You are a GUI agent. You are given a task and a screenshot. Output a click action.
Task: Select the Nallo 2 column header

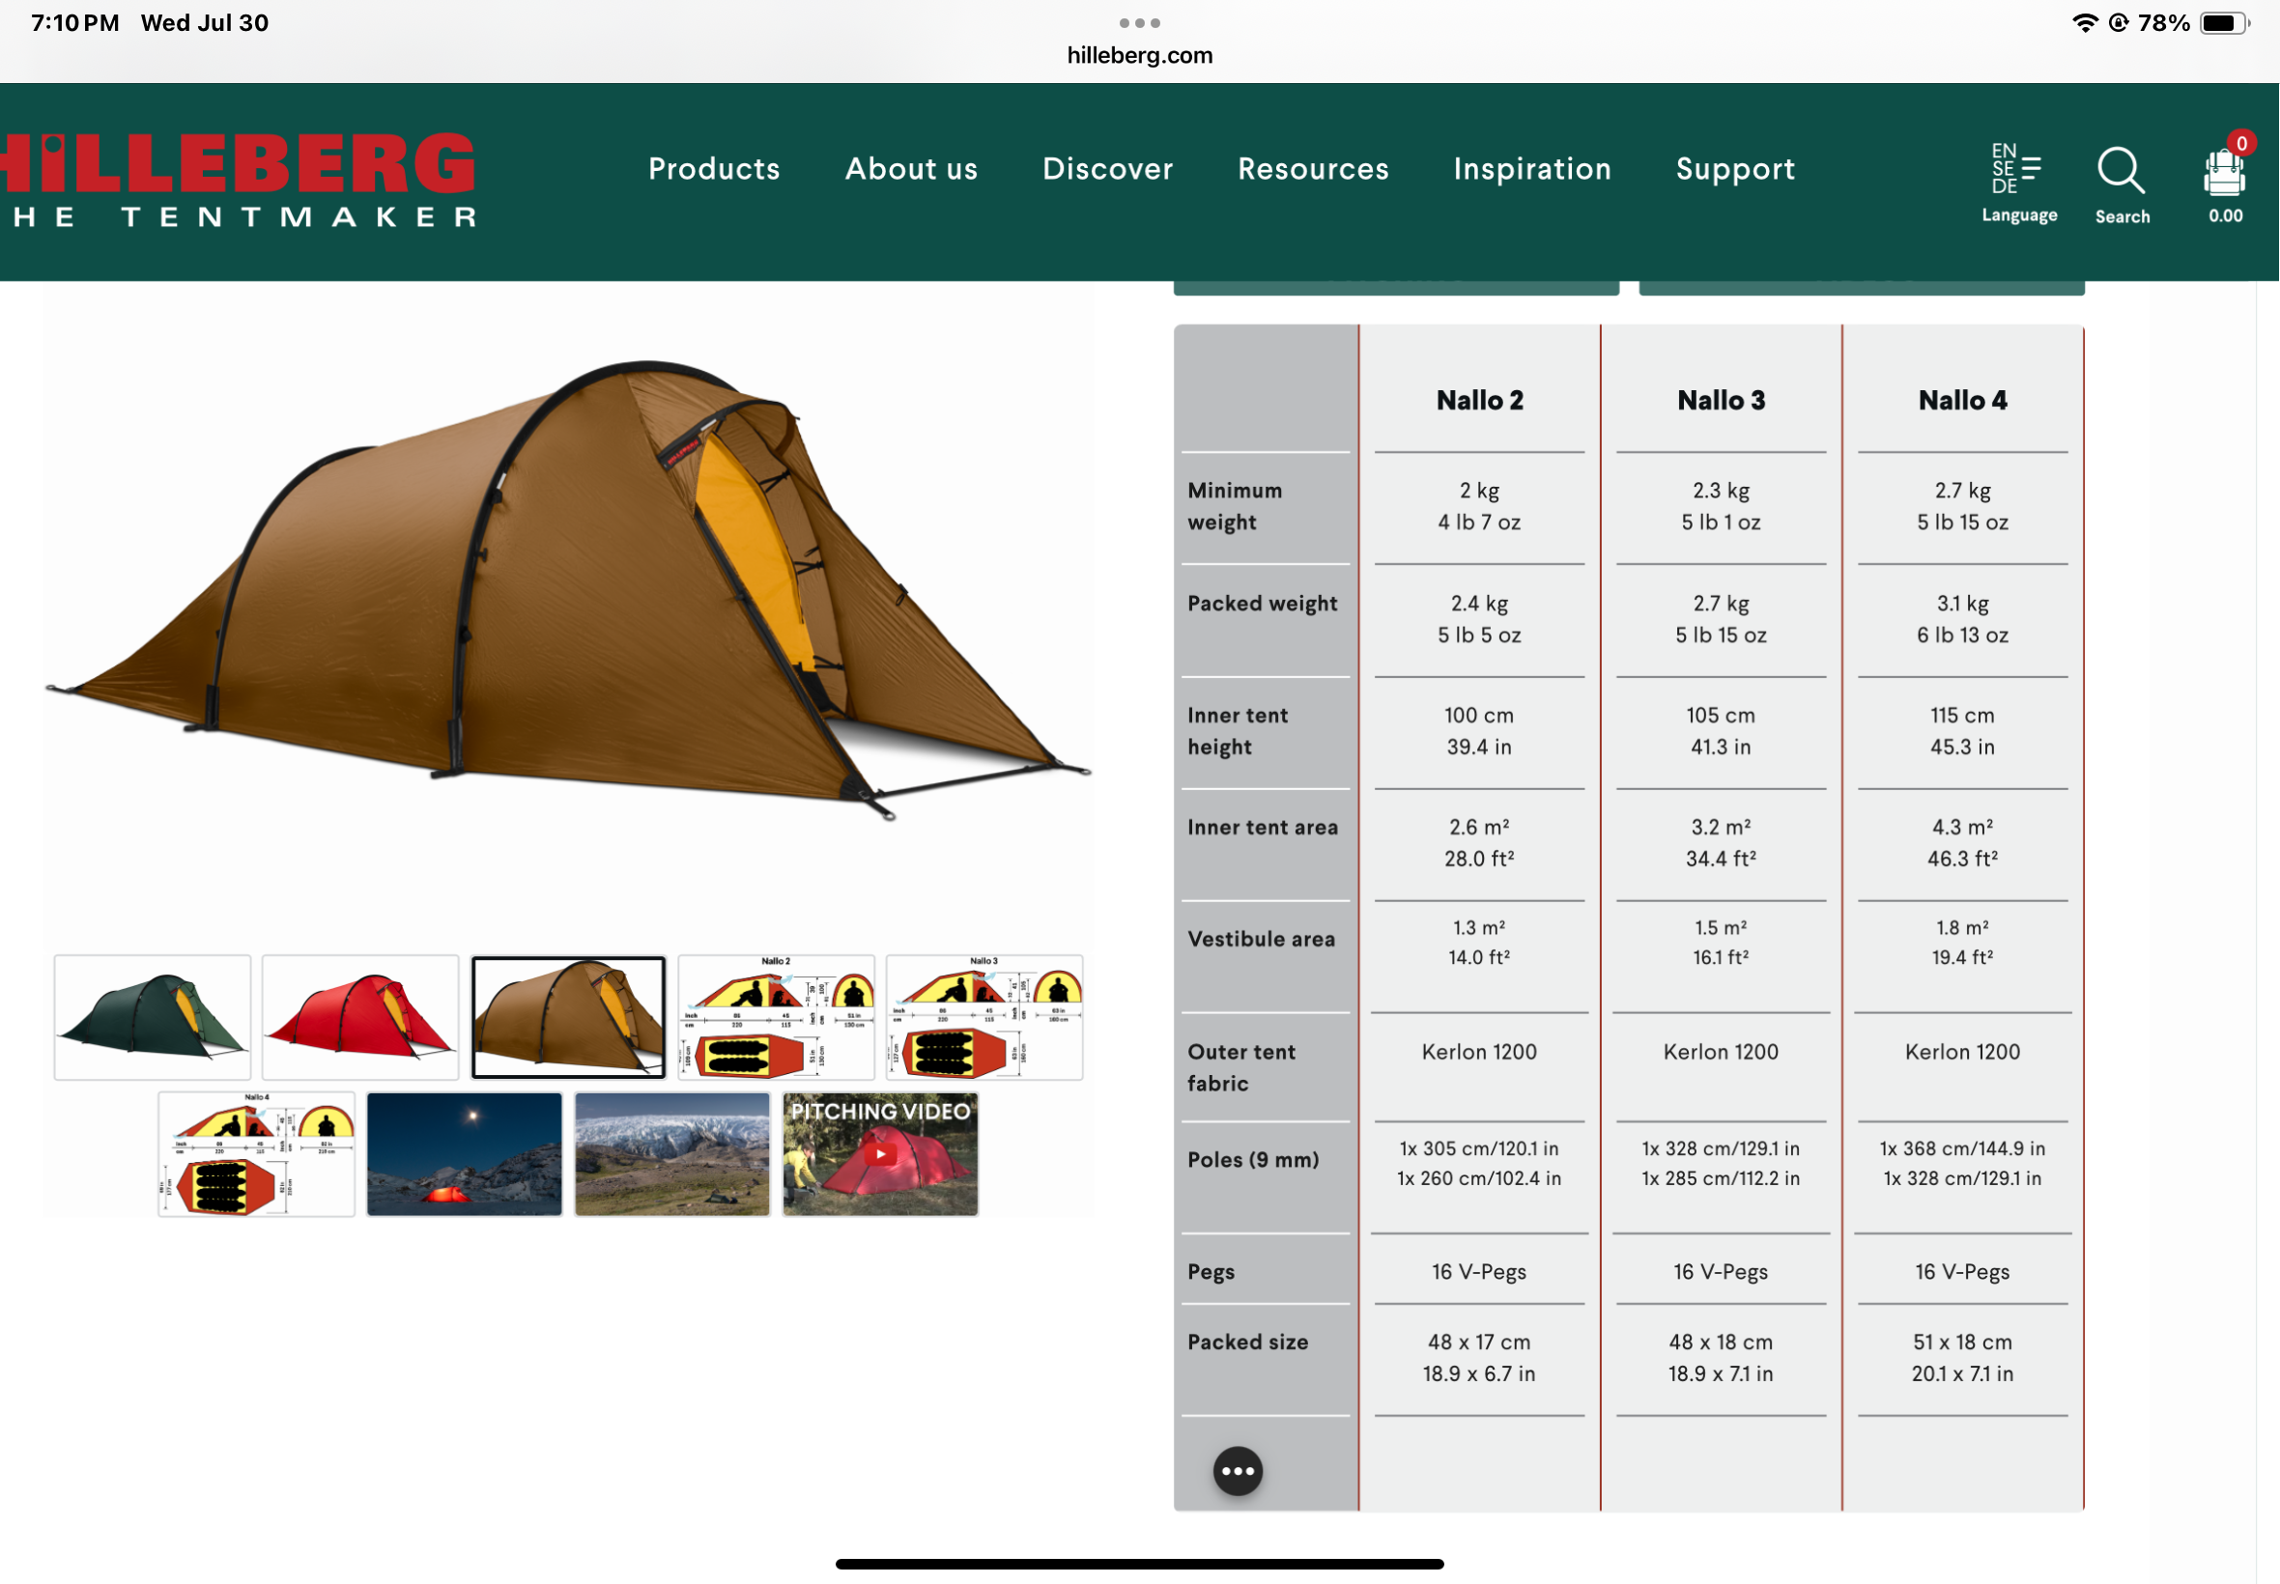tap(1479, 400)
